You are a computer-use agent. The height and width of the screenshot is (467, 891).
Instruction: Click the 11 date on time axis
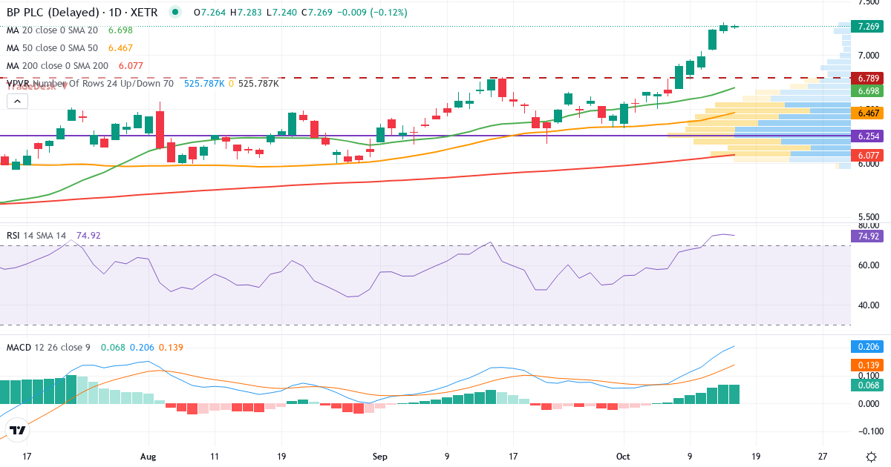pyautogui.click(x=215, y=457)
